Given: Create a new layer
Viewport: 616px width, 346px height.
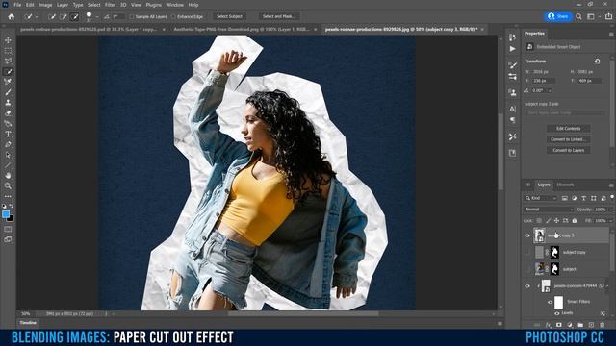Looking at the screenshot, I should 591,325.
